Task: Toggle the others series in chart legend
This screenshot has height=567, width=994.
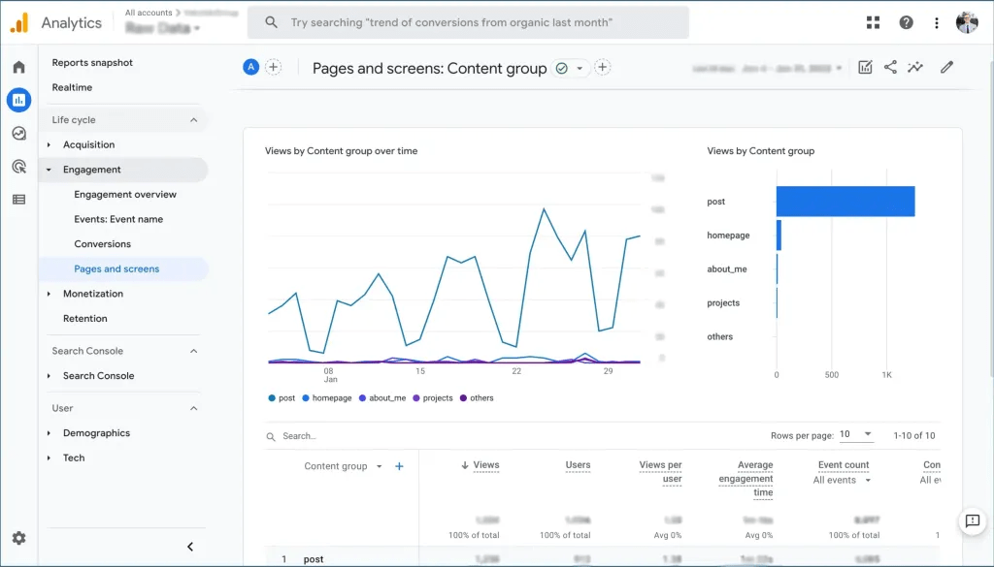Action: [x=477, y=398]
